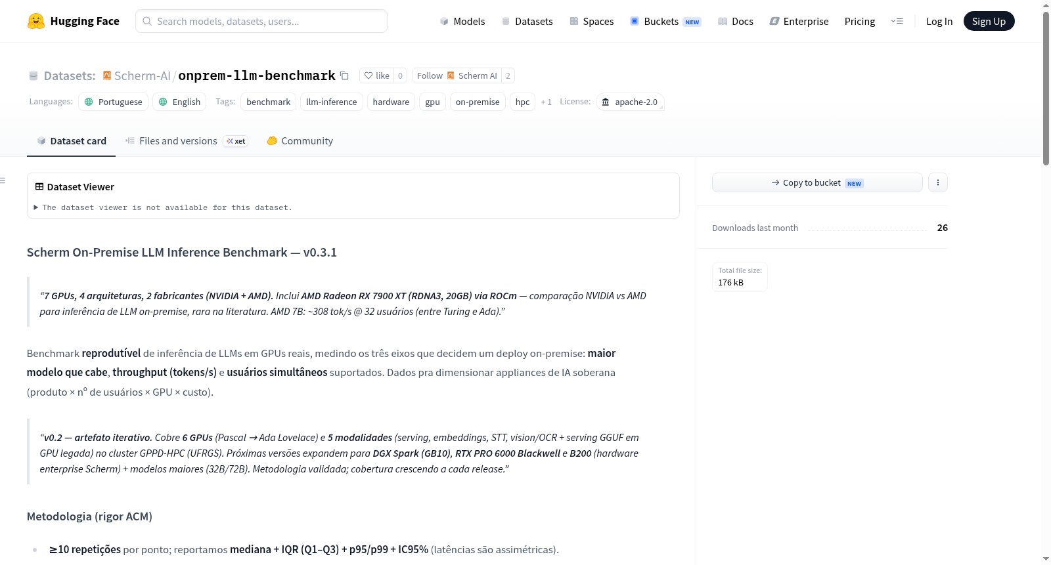1051x565 pixels.
Task: Click the Dataset card cube icon
Action: click(41, 140)
